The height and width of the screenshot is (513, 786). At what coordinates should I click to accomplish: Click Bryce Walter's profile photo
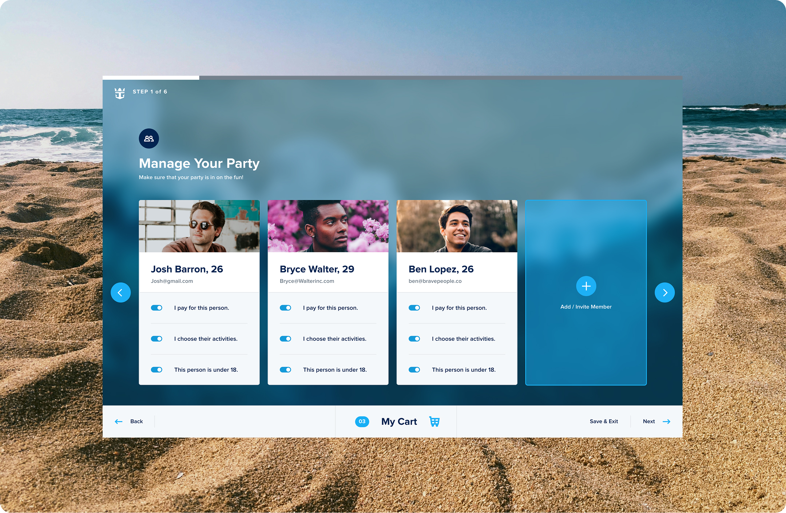328,226
